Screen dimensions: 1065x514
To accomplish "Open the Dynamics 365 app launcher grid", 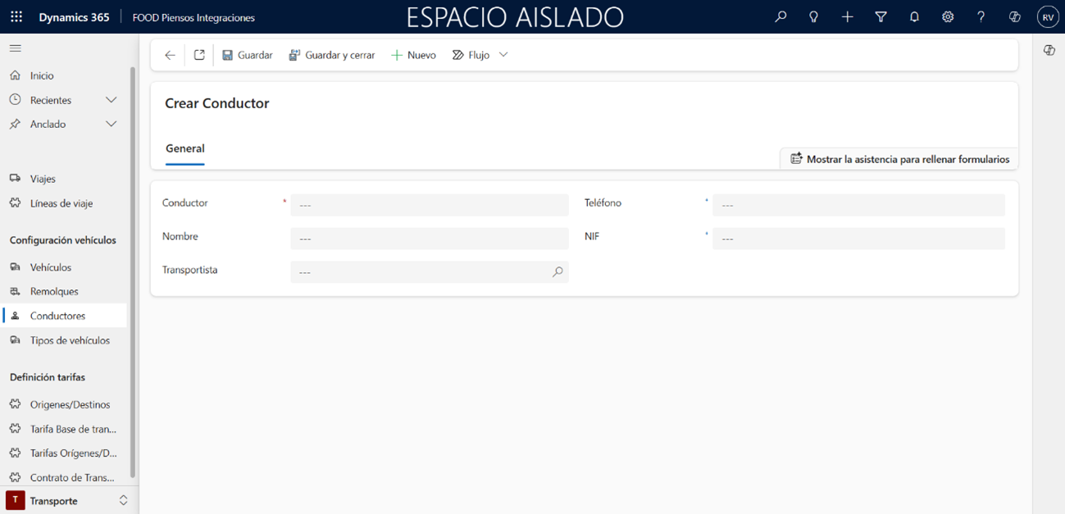I will pyautogui.click(x=16, y=17).
